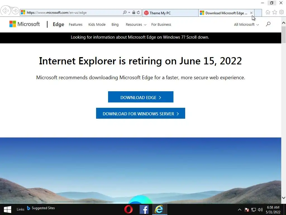
Task: Click the site search magnifier icon
Action: pos(268,24)
